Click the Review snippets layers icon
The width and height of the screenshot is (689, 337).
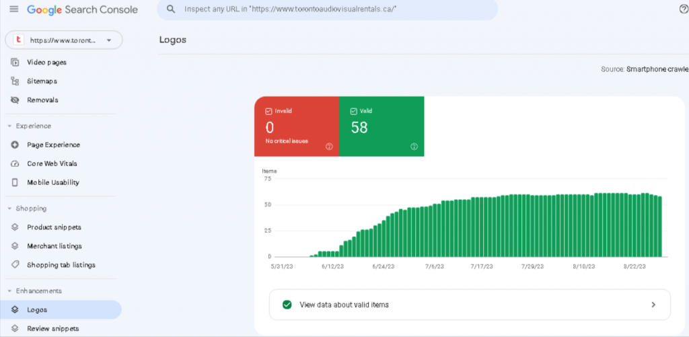click(15, 329)
